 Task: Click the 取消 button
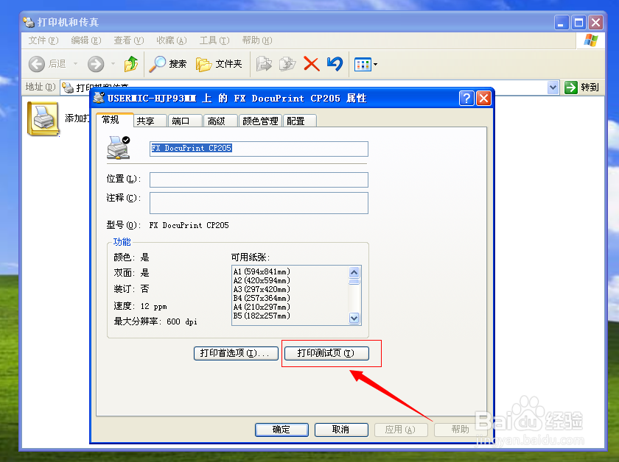pos(341,430)
